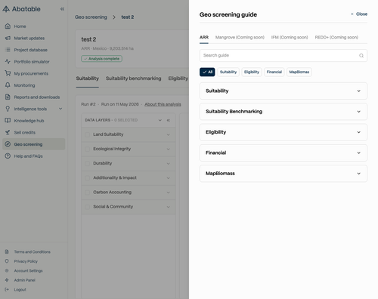
Task: Toggle the Social & Community checkbox
Action: [88, 207]
